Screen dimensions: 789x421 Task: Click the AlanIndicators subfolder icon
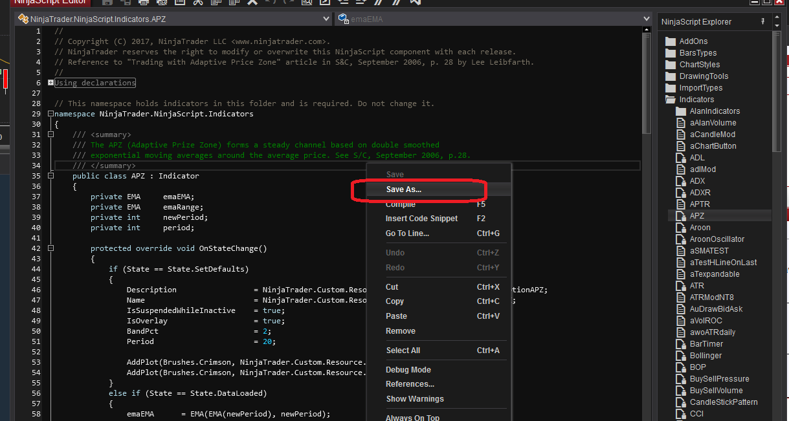point(680,111)
